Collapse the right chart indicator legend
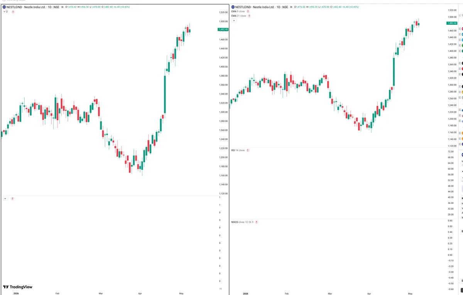Image resolution: width=463 pixels, height=295 pixels. [x=234, y=20]
